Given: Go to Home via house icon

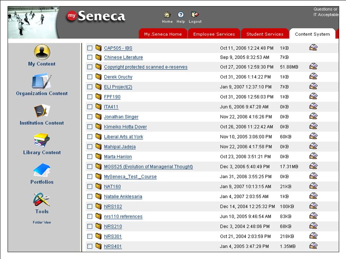Looking at the screenshot, I should point(167,15).
